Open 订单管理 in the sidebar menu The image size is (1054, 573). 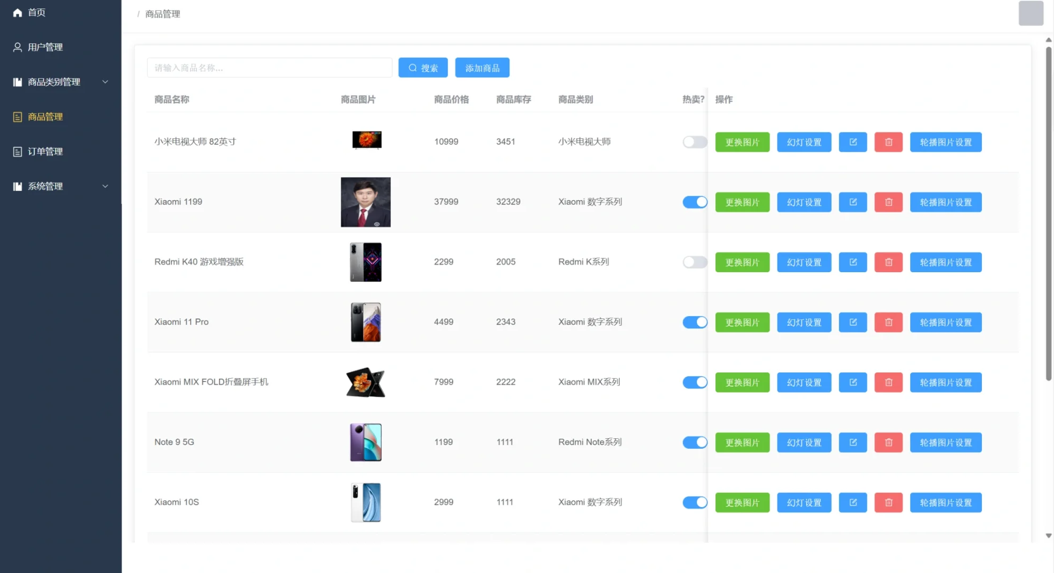coord(45,152)
